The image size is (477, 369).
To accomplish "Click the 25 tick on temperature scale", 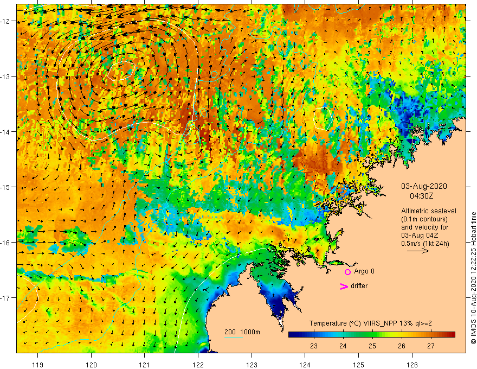I will pos(372,346).
